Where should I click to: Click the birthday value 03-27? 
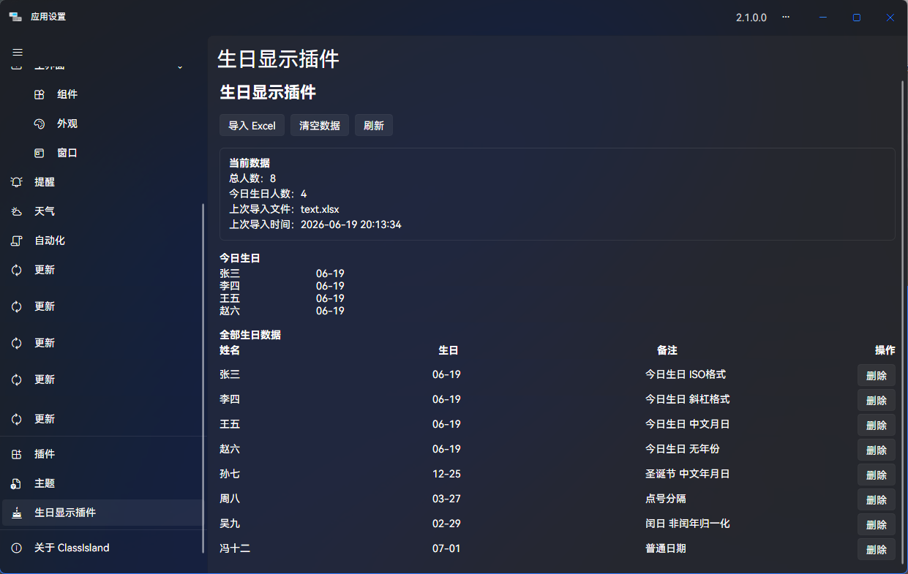point(446,499)
